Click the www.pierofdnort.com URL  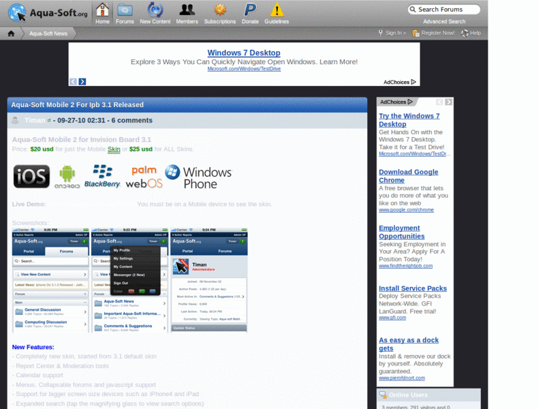(402, 378)
